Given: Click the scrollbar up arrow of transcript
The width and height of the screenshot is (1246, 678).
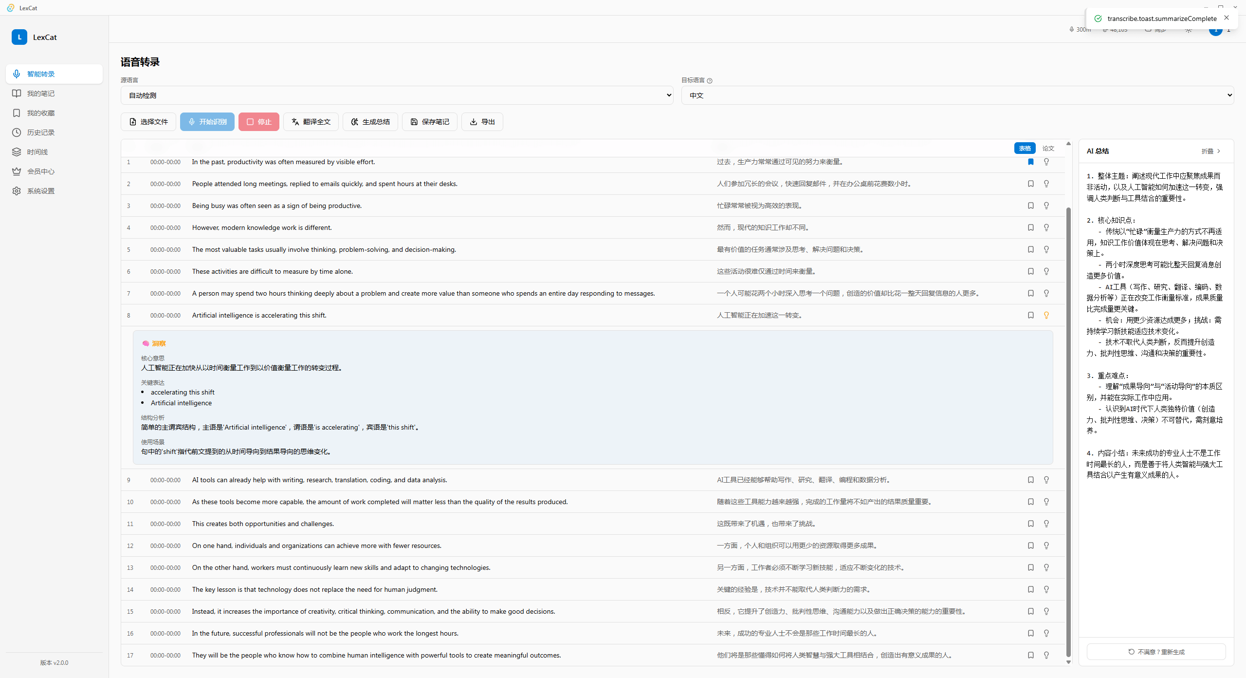Looking at the screenshot, I should click(x=1068, y=144).
